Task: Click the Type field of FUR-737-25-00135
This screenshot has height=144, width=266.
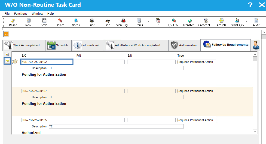Action: (x=197, y=120)
